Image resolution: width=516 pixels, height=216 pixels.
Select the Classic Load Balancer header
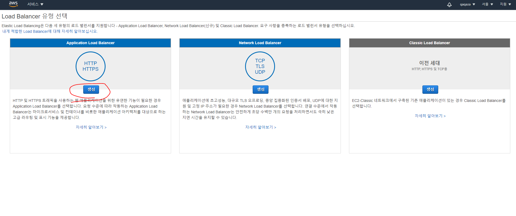pos(430,43)
